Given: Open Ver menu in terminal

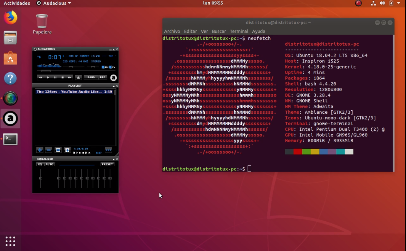Looking at the screenshot, I should tap(204, 31).
